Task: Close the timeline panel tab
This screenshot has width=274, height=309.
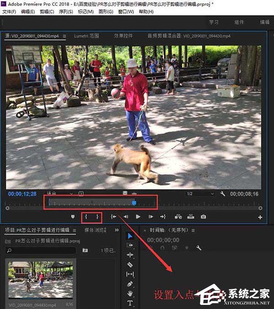Action: pyautogui.click(x=145, y=230)
